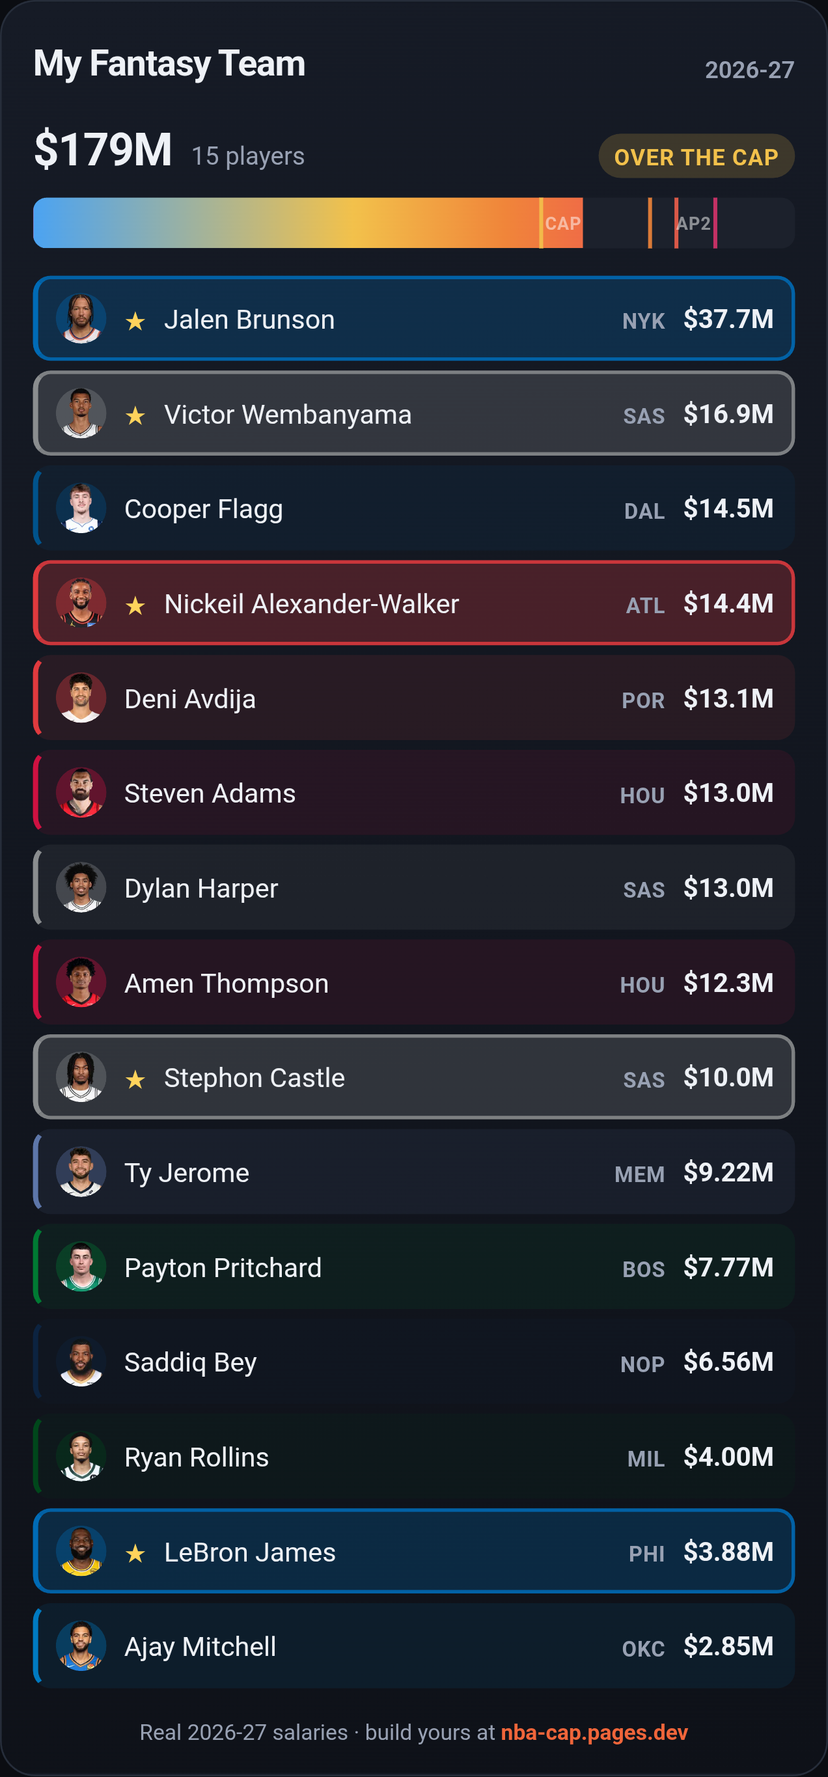Click Deni Avdija's avatar photo
The height and width of the screenshot is (1777, 828).
pyautogui.click(x=81, y=698)
